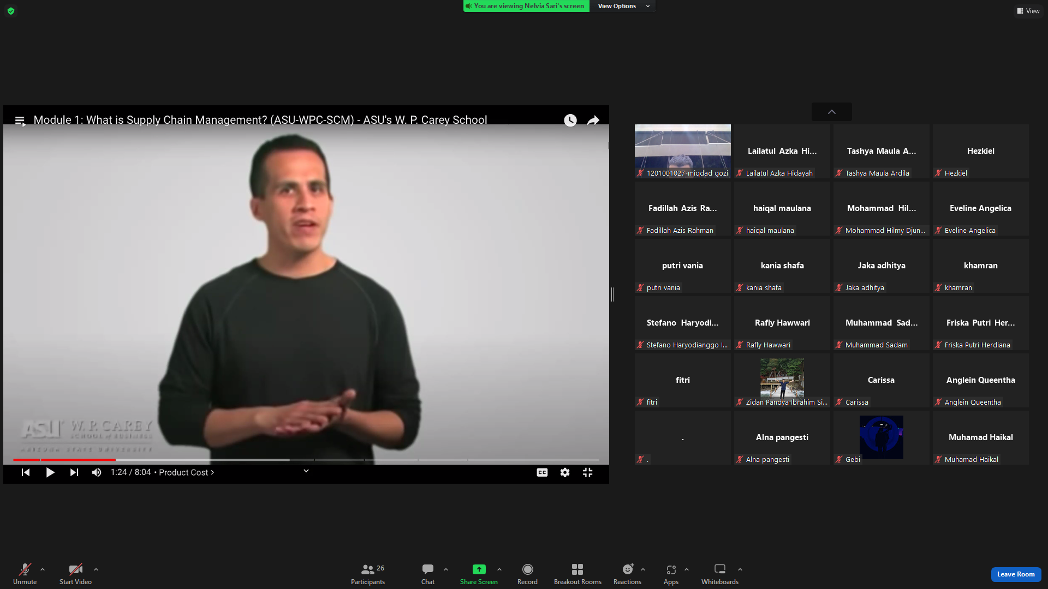Leave the breakout room

(x=1016, y=574)
